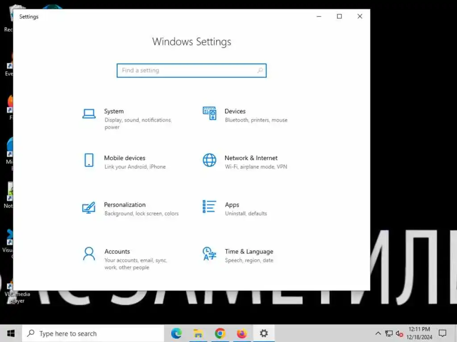The width and height of the screenshot is (457, 342).
Task: Open the Network & Internet globe icon
Action: (209, 160)
